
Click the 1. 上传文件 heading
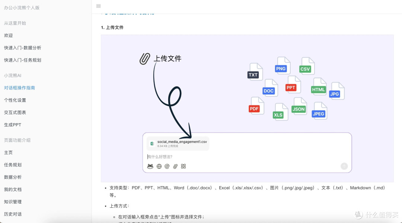click(112, 28)
